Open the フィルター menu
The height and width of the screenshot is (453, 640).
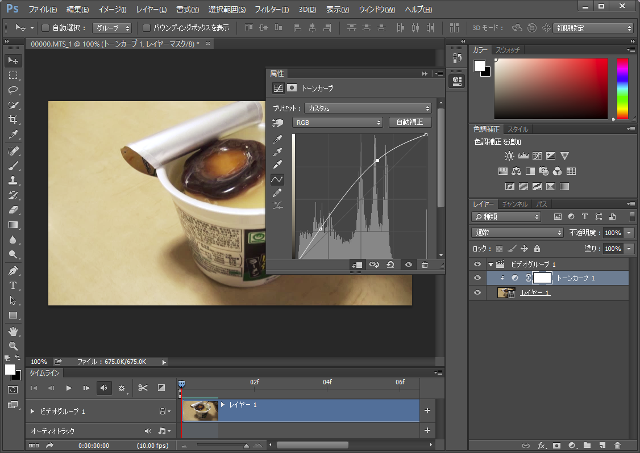272,10
